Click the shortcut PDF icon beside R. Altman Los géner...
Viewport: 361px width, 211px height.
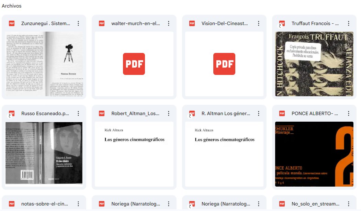click(192, 114)
